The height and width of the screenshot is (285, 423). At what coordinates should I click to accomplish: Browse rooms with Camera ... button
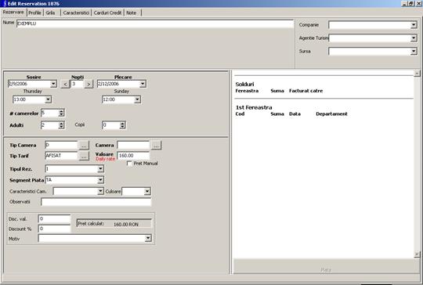[156, 146]
